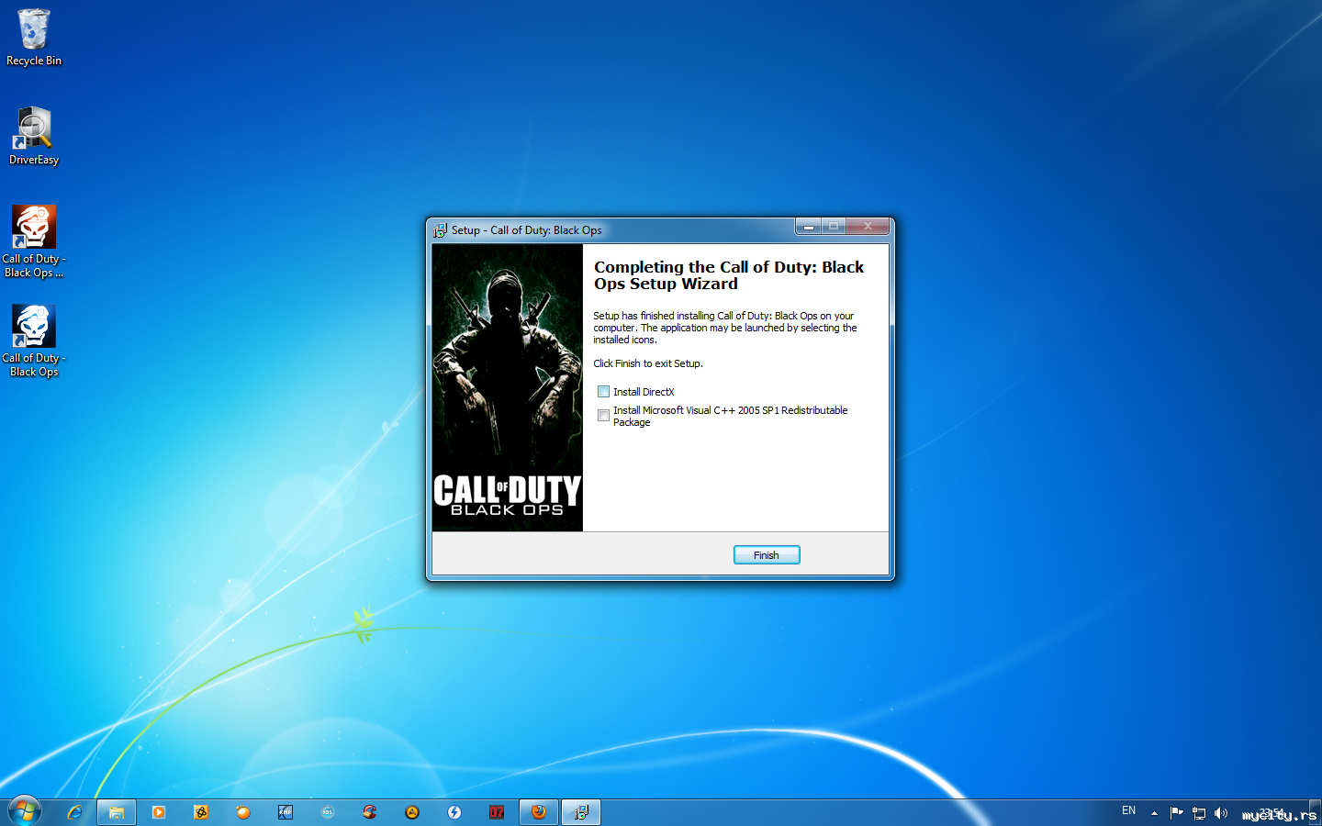This screenshot has width=1322, height=826.
Task: Open AIMP player from the taskbar
Action: 412,812
